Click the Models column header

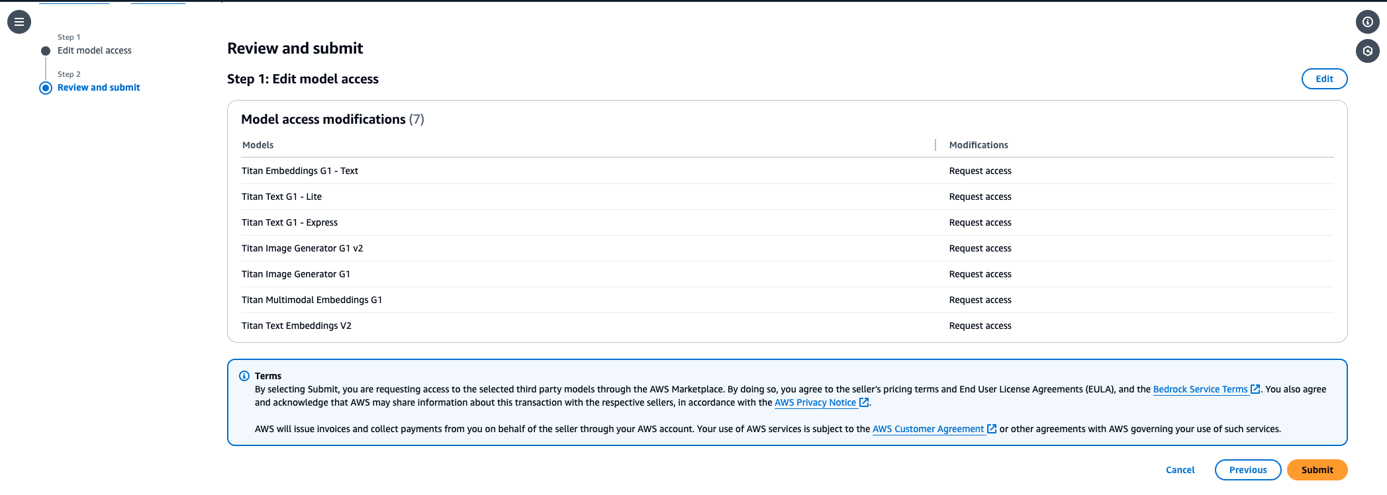click(258, 145)
